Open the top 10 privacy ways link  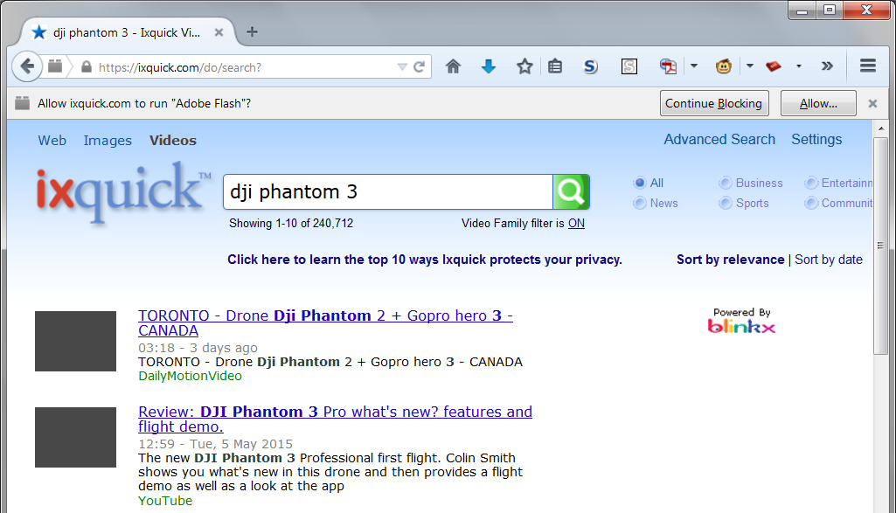point(425,260)
